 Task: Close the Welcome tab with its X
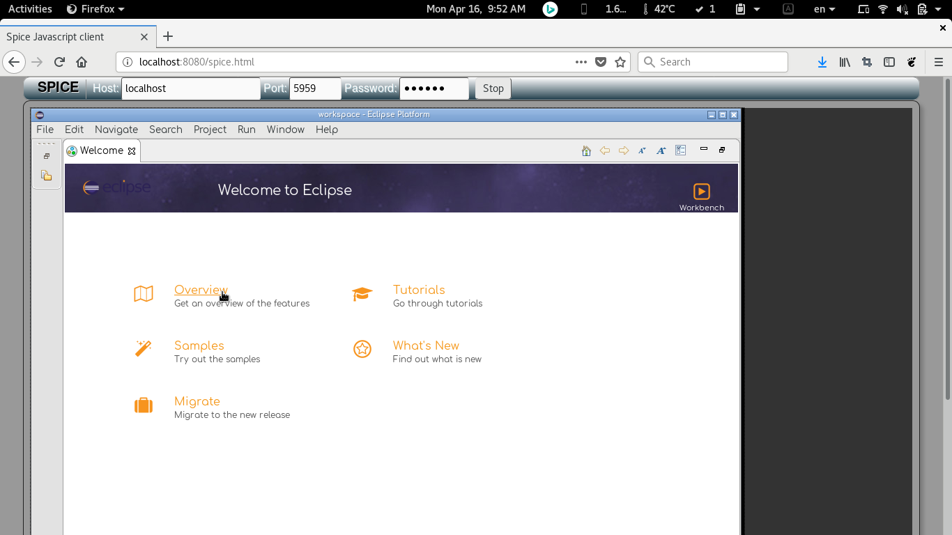point(132,151)
